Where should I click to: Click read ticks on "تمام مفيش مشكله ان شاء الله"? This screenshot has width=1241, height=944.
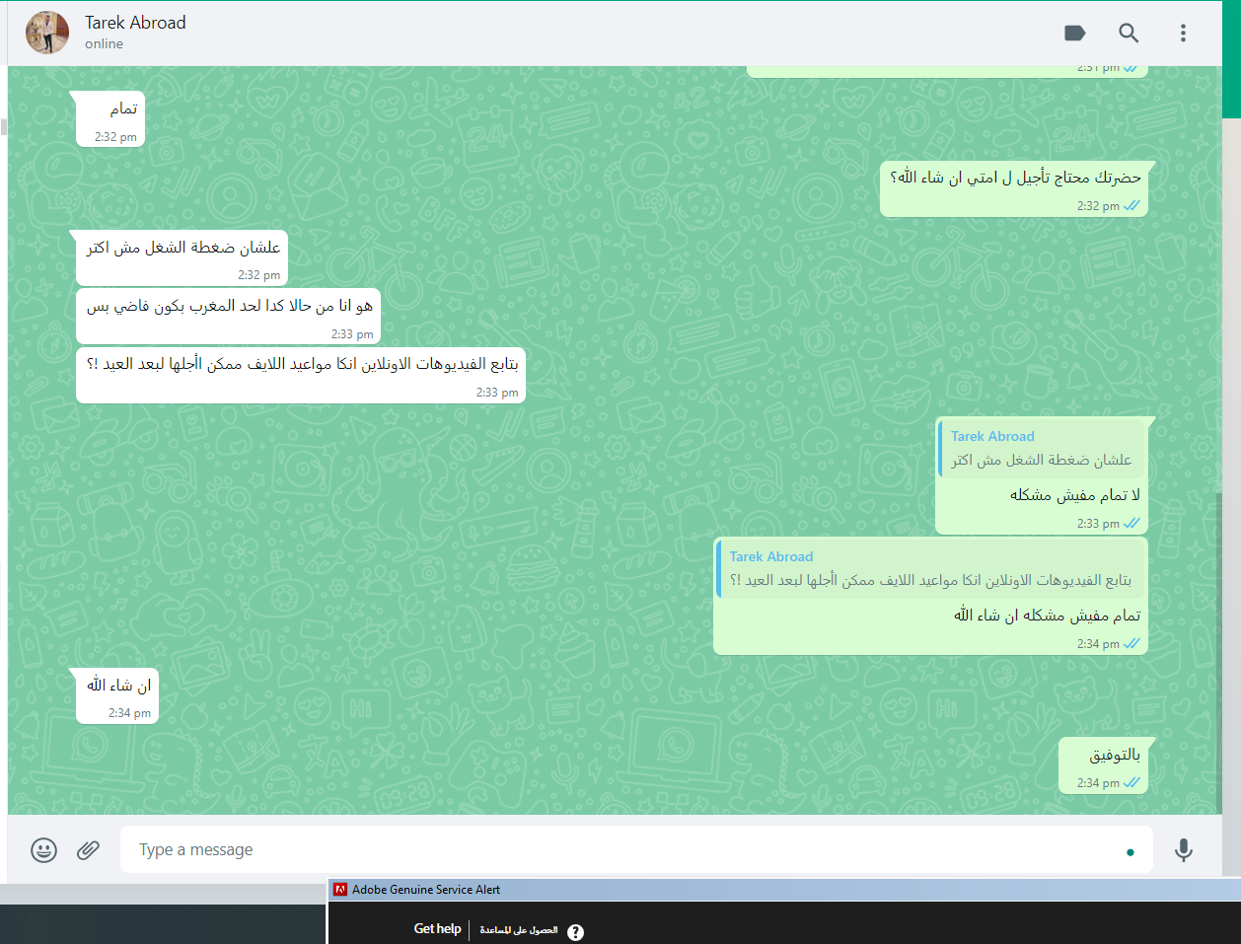pos(1131,644)
